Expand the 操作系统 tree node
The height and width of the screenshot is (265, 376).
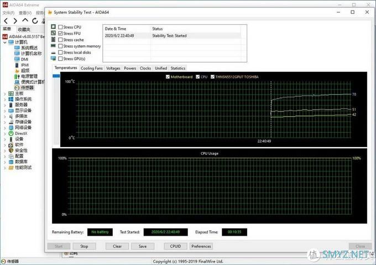(x=5, y=99)
